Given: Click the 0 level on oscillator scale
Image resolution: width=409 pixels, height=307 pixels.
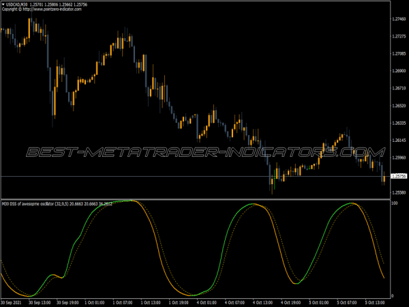Looking at the screenshot, I should tap(393, 296).
